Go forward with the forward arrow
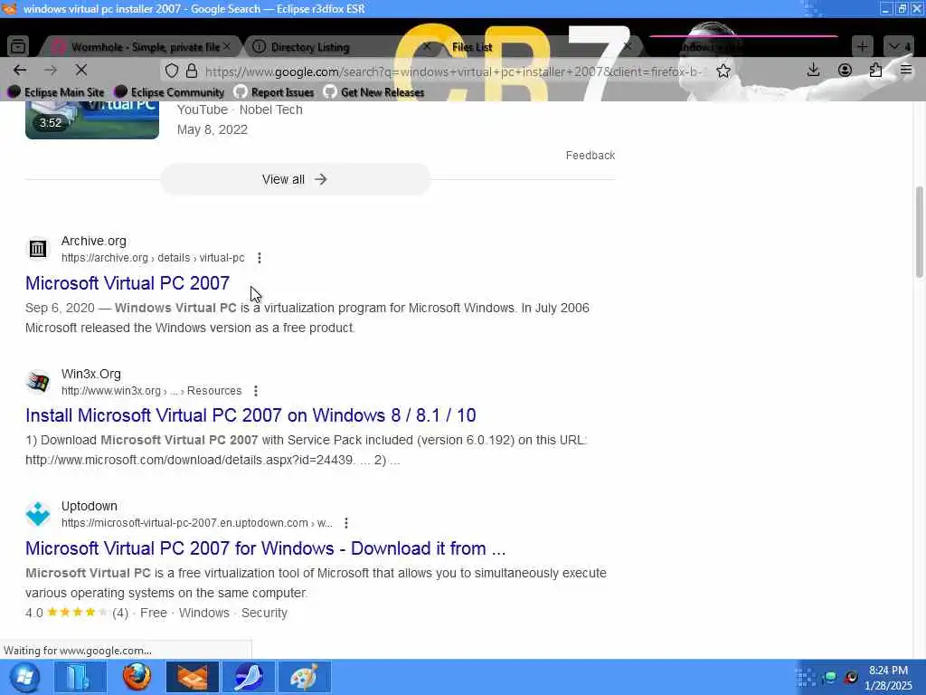926x695 pixels. tap(51, 71)
